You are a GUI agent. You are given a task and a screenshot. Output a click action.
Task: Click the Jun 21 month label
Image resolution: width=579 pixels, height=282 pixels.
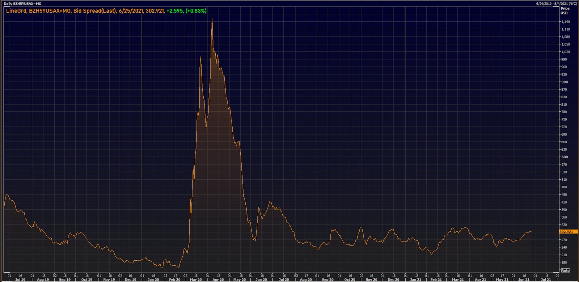(524, 279)
